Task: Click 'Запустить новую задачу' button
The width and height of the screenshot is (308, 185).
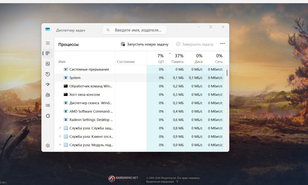Action: (x=145, y=44)
